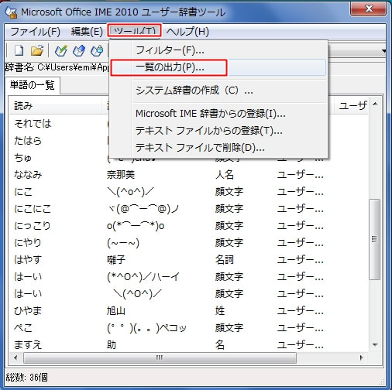Click the vertical scrollbar thumb
This screenshot has height=390, width=392.
(x=375, y=239)
